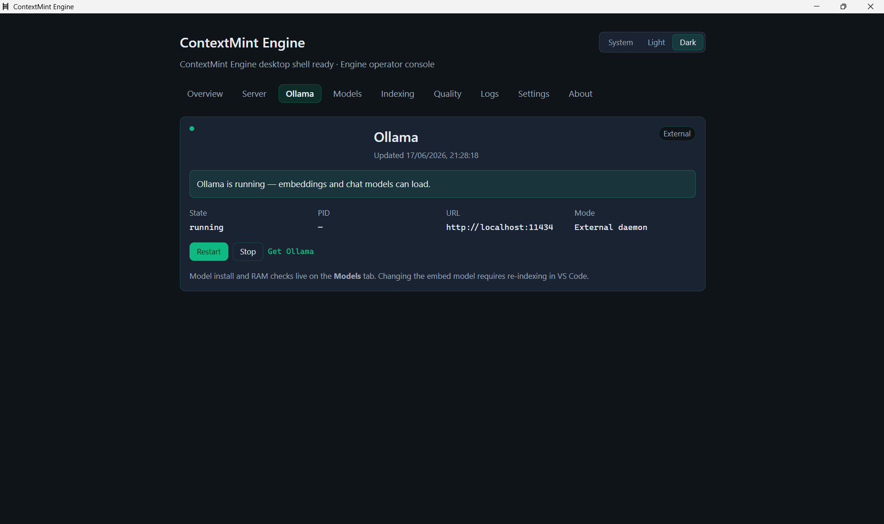Image resolution: width=884 pixels, height=524 pixels.
Task: Go to the Settings tab
Action: [x=534, y=94]
